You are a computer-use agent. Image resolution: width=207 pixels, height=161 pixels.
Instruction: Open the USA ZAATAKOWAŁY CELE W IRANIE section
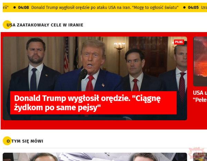point(45,25)
